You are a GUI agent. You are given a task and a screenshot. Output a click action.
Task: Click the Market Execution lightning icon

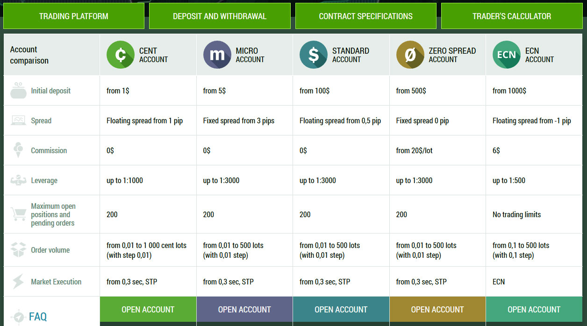click(18, 282)
